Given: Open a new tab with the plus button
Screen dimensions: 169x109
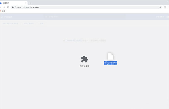Looking at the screenshot, I should [x=30, y=3].
